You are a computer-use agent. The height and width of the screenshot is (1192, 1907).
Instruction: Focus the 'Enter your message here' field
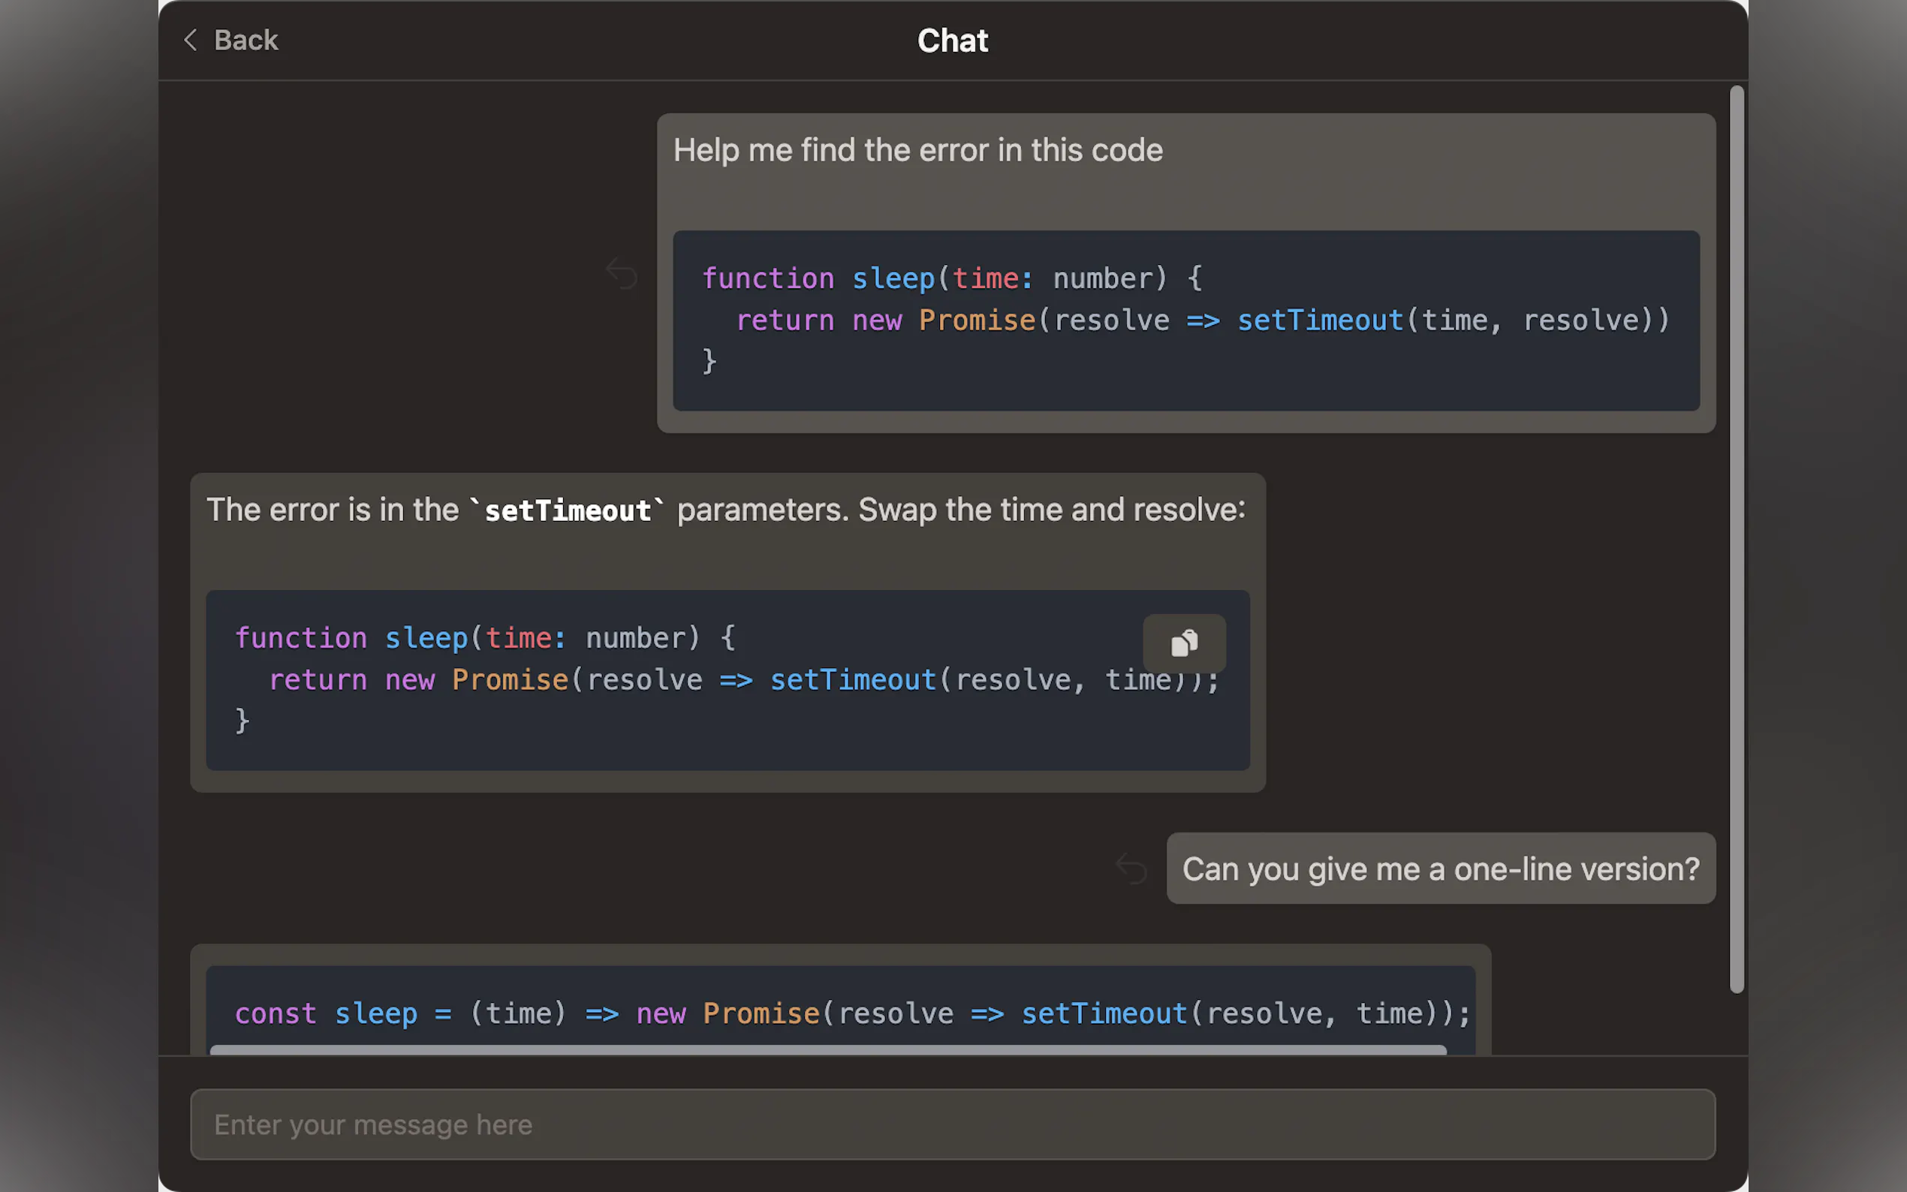pos(952,1124)
